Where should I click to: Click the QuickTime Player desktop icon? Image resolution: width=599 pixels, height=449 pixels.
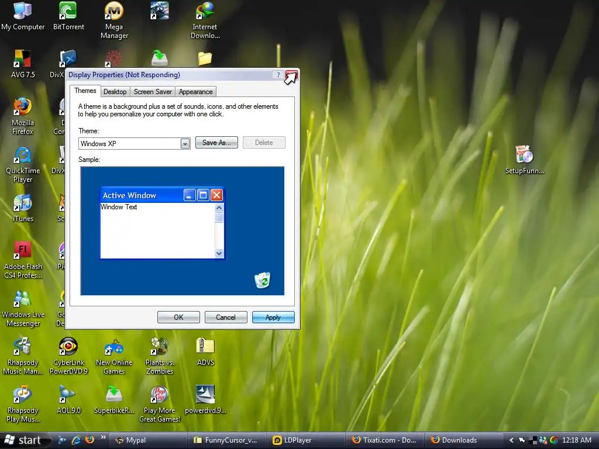23,165
